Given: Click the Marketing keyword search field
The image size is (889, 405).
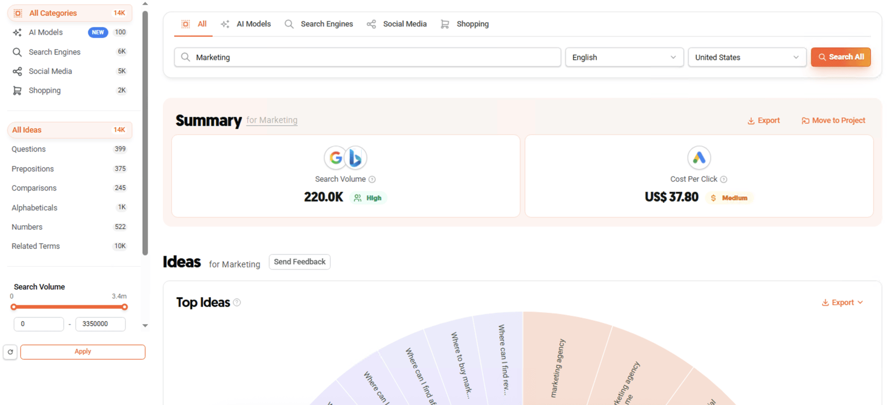Looking at the screenshot, I should 367,57.
